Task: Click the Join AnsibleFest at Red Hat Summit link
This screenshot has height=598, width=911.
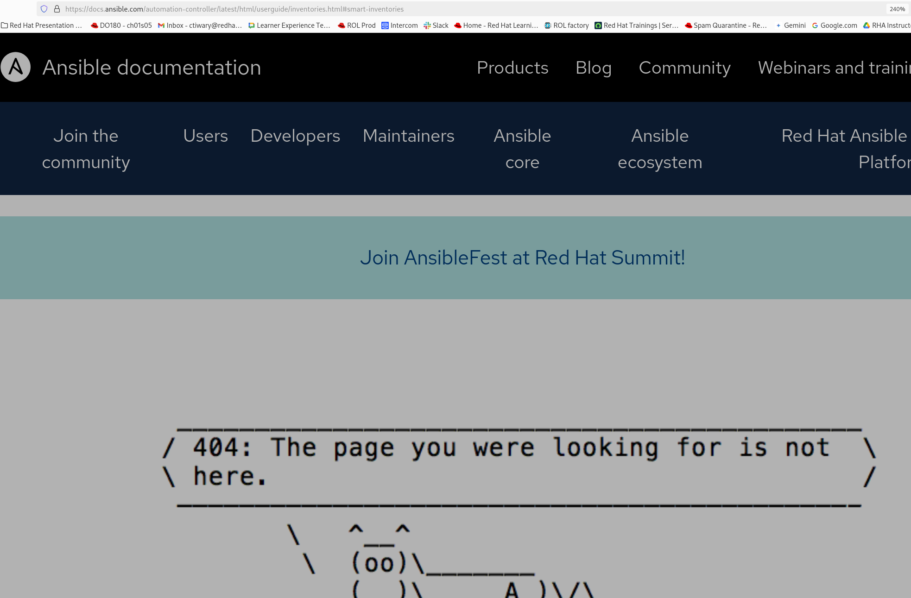Action: (x=522, y=258)
